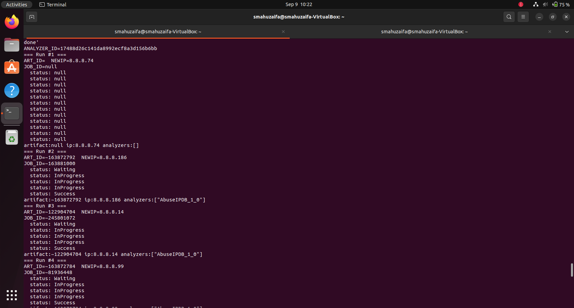Click the Terminal icon in dock

(12, 113)
